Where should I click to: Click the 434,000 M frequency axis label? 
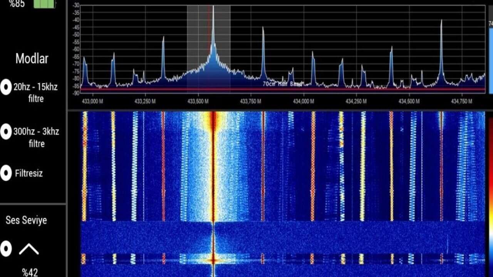[304, 101]
